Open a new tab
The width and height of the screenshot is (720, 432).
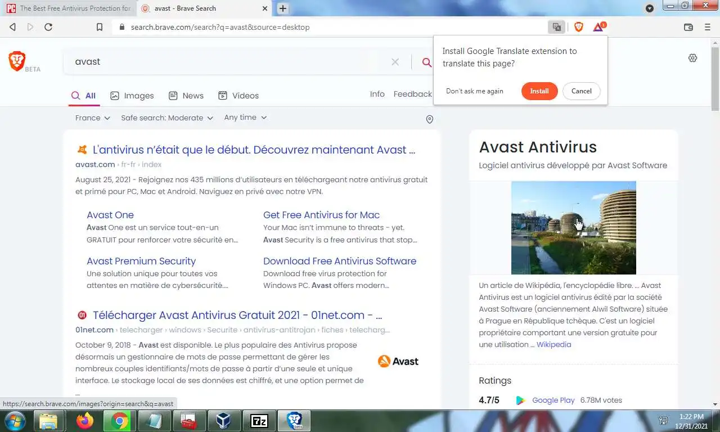(283, 8)
